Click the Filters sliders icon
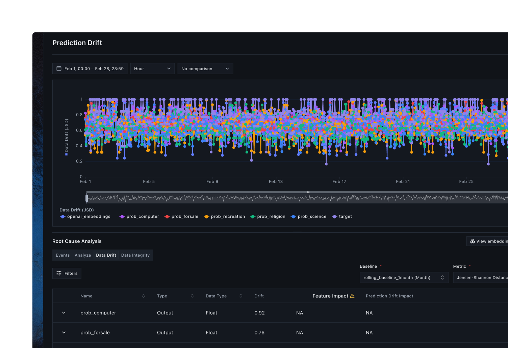The image size is (508, 348). pyautogui.click(x=59, y=273)
